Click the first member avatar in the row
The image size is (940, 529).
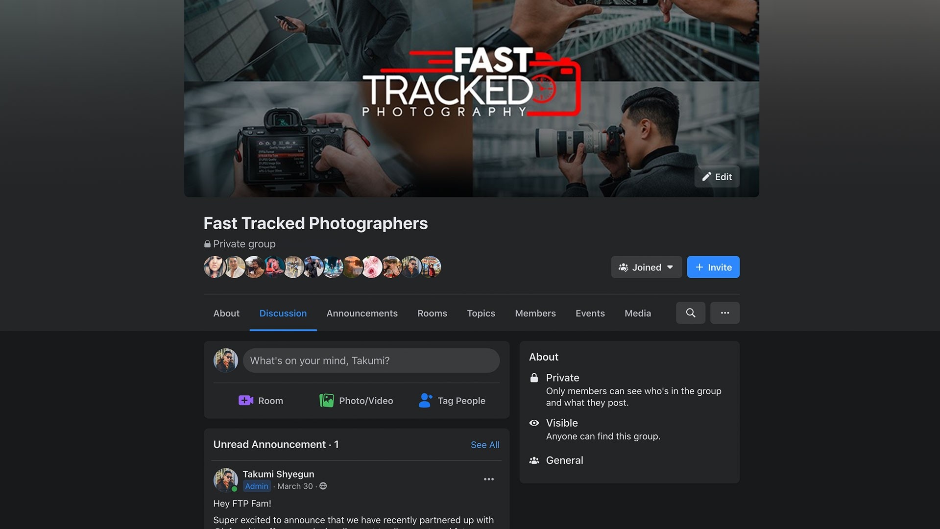coord(215,267)
